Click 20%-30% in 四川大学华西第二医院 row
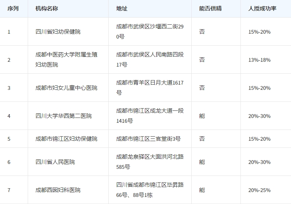The image size is (291, 204). [260, 116]
